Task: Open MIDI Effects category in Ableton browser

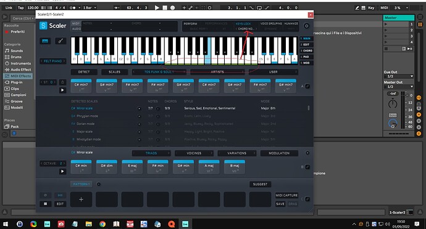Action: (x=18, y=76)
